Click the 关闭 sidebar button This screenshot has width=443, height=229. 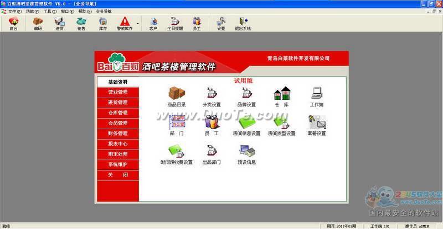click(118, 175)
